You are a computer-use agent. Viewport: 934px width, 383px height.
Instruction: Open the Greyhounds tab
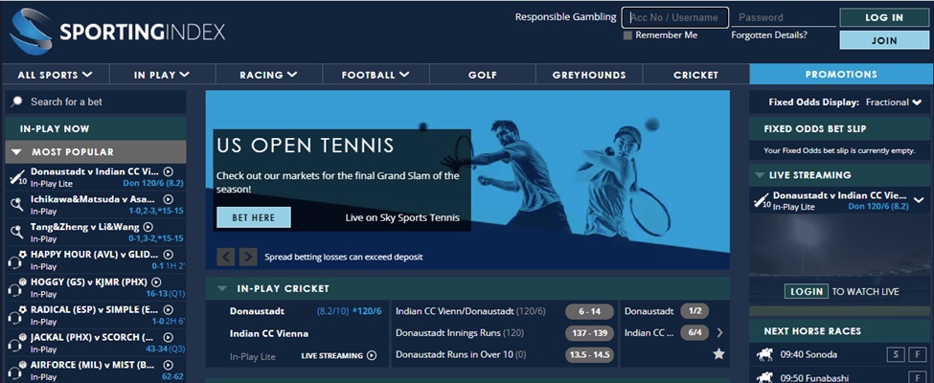point(588,75)
